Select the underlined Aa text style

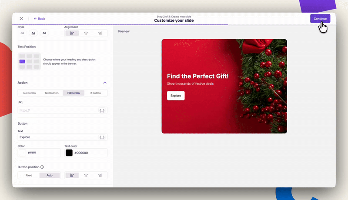pos(33,33)
